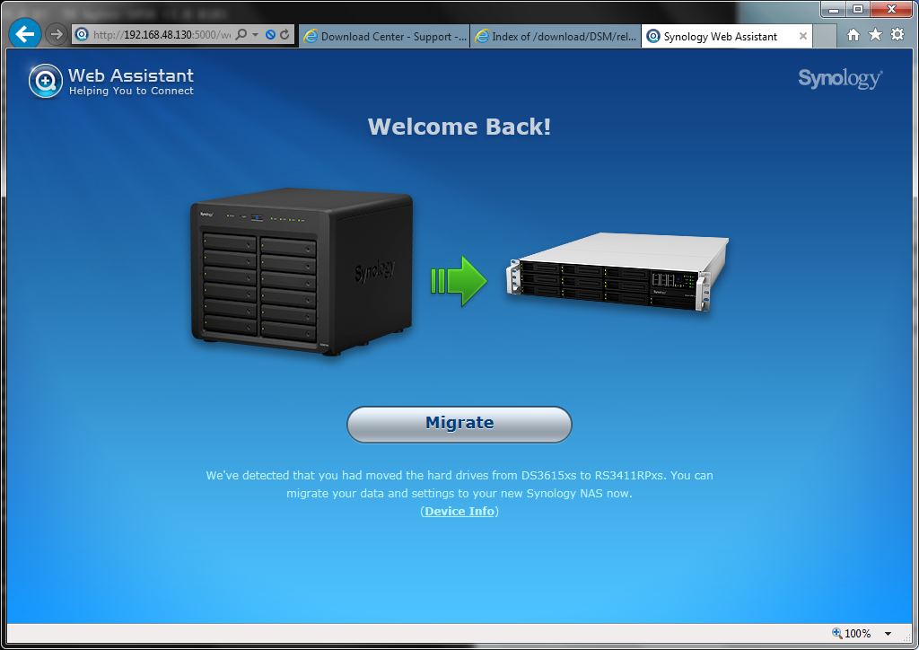Click the Synology brand logo
919x650 pixels.
click(840, 78)
